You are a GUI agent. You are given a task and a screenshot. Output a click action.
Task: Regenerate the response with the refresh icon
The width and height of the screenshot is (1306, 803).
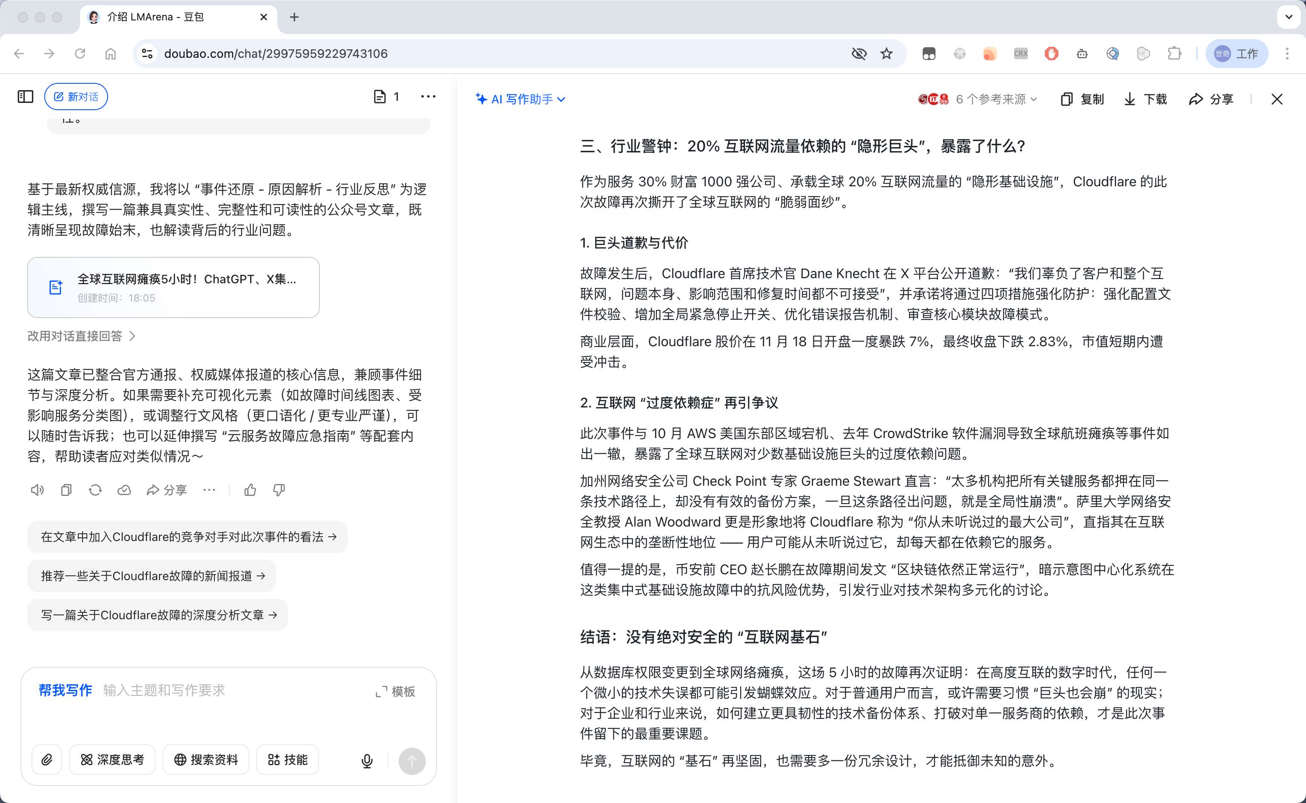(x=95, y=490)
